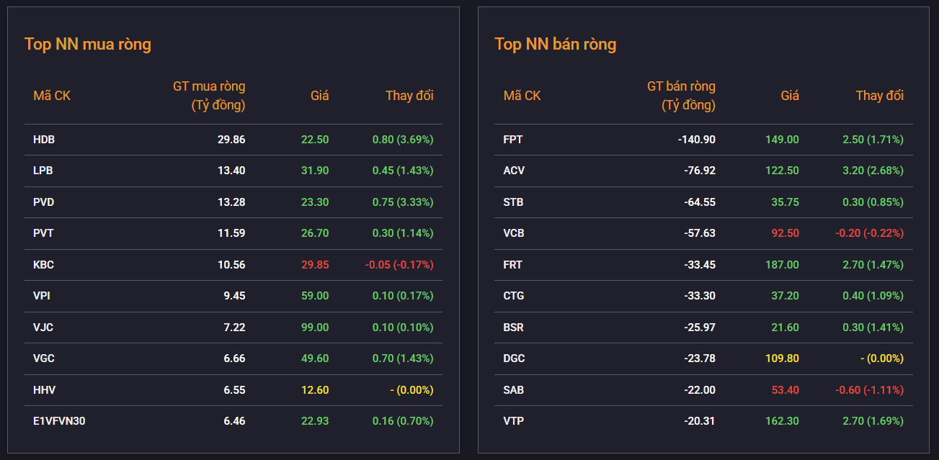Click HDB net buy value 29.86
The width and height of the screenshot is (939, 460).
coord(231,140)
